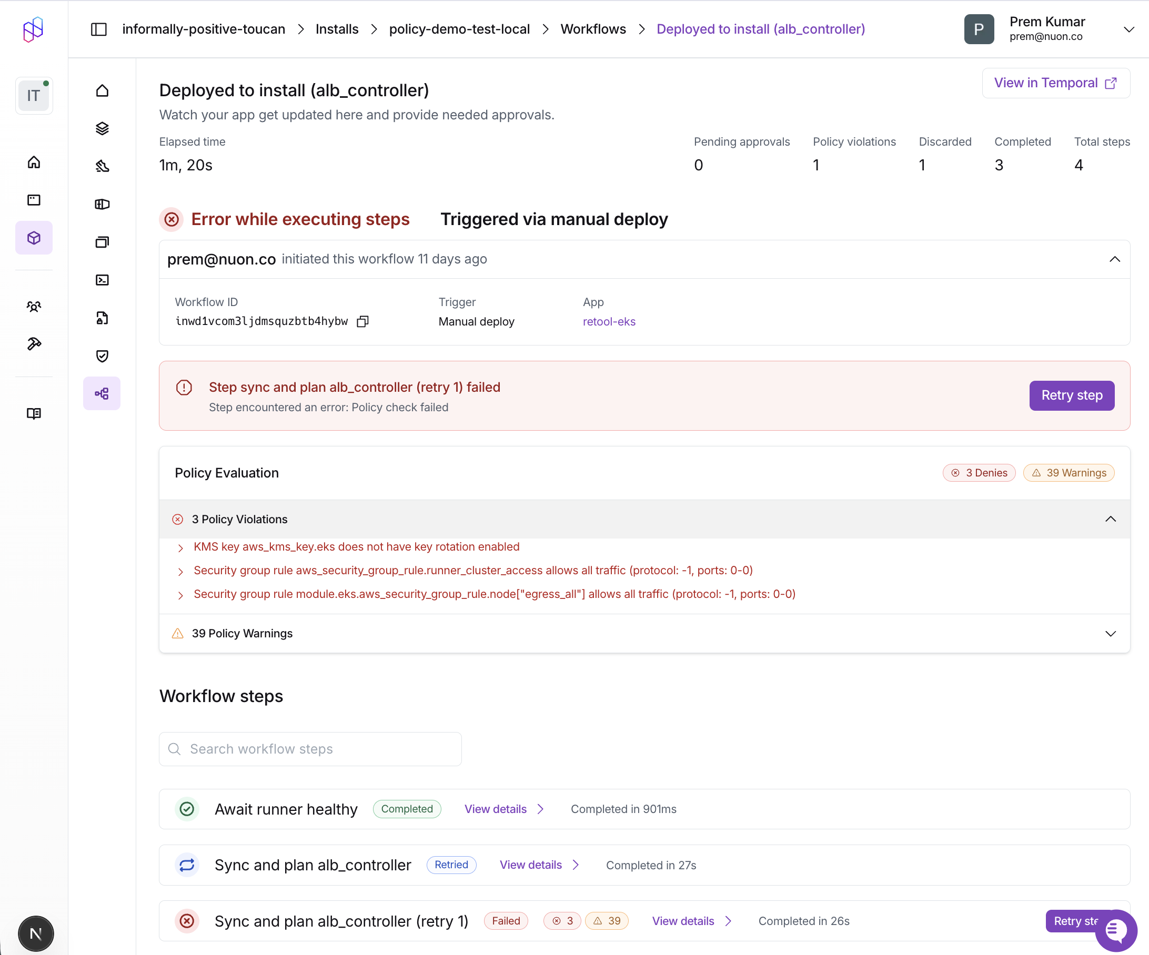Click the Search workflow steps field
Screen dimensions: 1149x955
(x=310, y=749)
